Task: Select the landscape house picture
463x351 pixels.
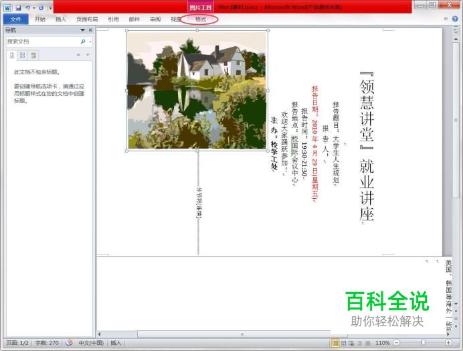Action: pyautogui.click(x=197, y=90)
